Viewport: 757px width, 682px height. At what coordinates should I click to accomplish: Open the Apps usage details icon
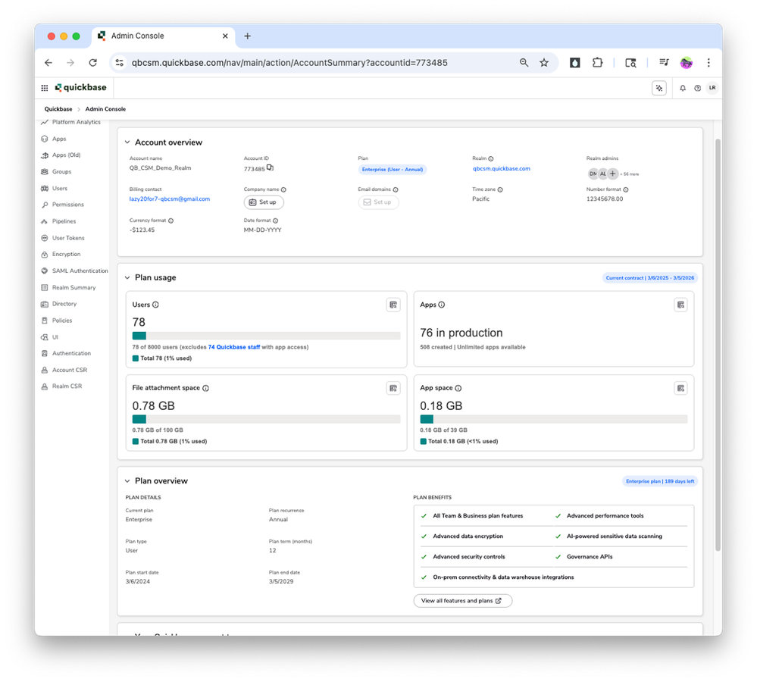(x=680, y=305)
